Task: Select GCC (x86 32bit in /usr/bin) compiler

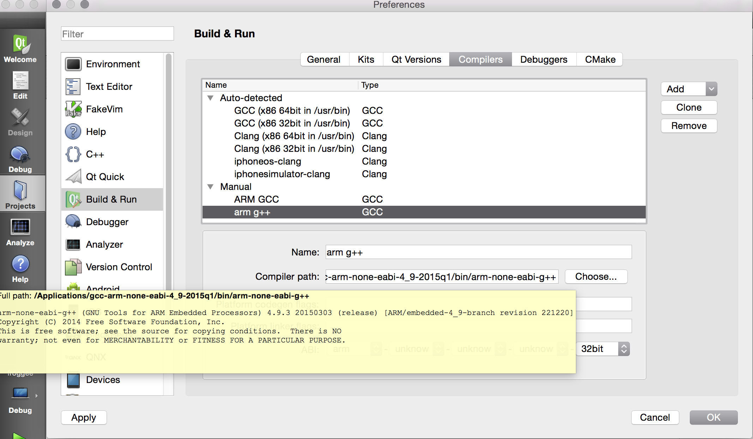Action: 424,123
